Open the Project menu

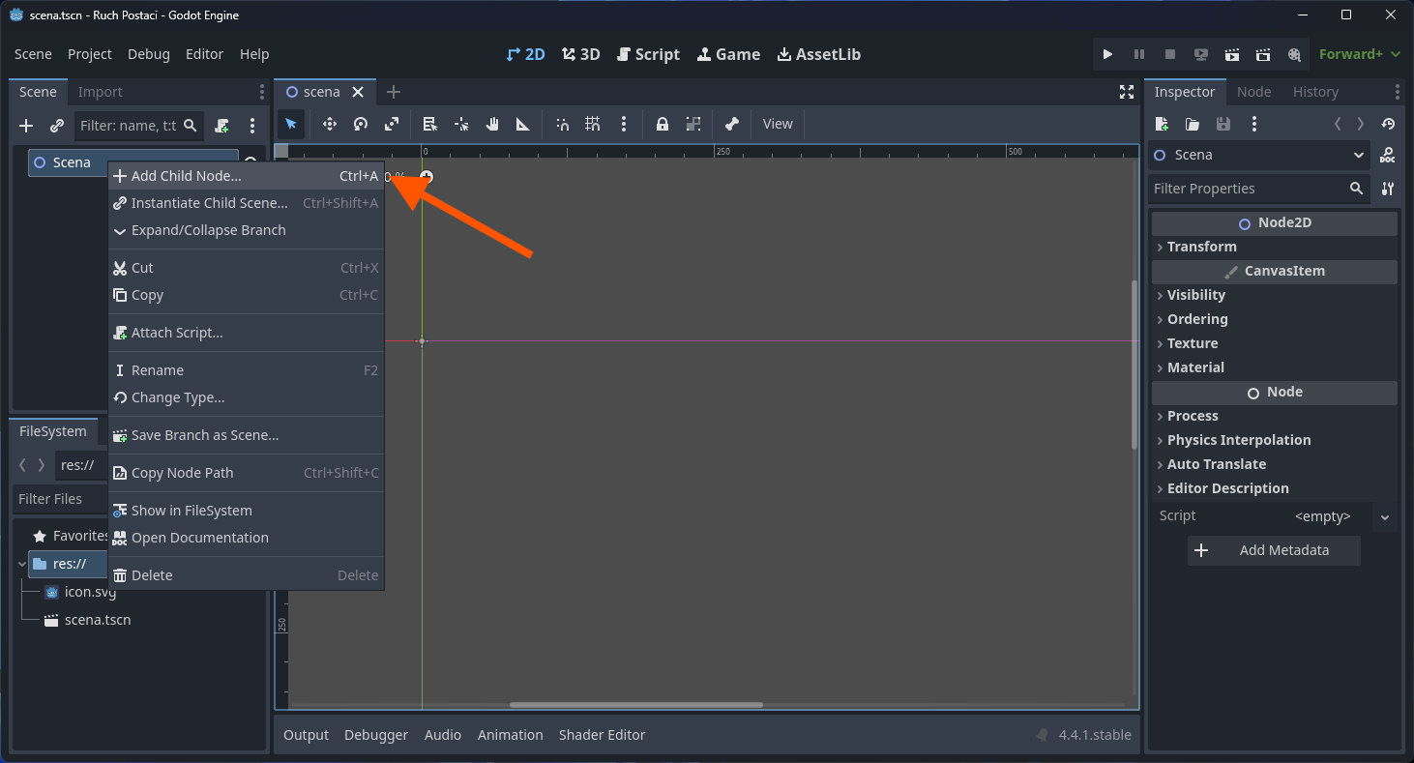coord(90,54)
